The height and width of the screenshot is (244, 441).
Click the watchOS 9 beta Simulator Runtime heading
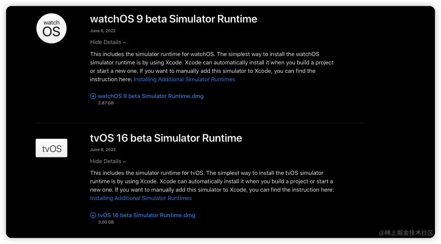click(173, 19)
